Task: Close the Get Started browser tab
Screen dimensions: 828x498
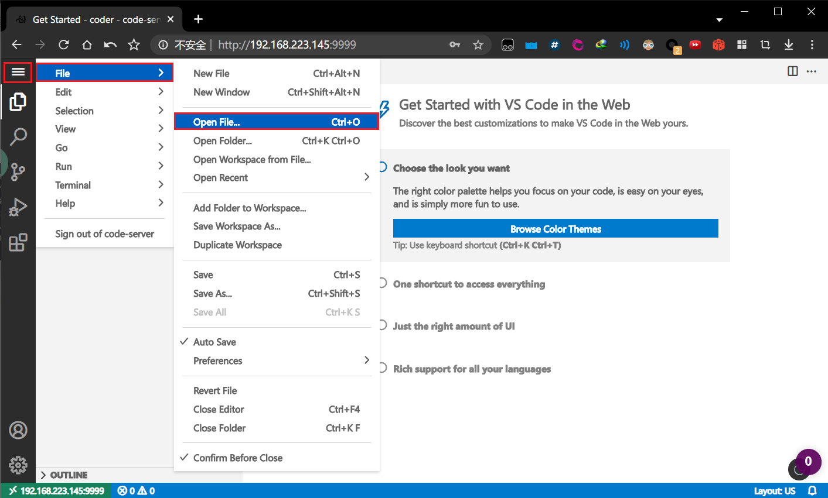Action: (171, 19)
